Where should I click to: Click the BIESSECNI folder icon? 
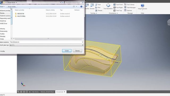tap(16, 14)
